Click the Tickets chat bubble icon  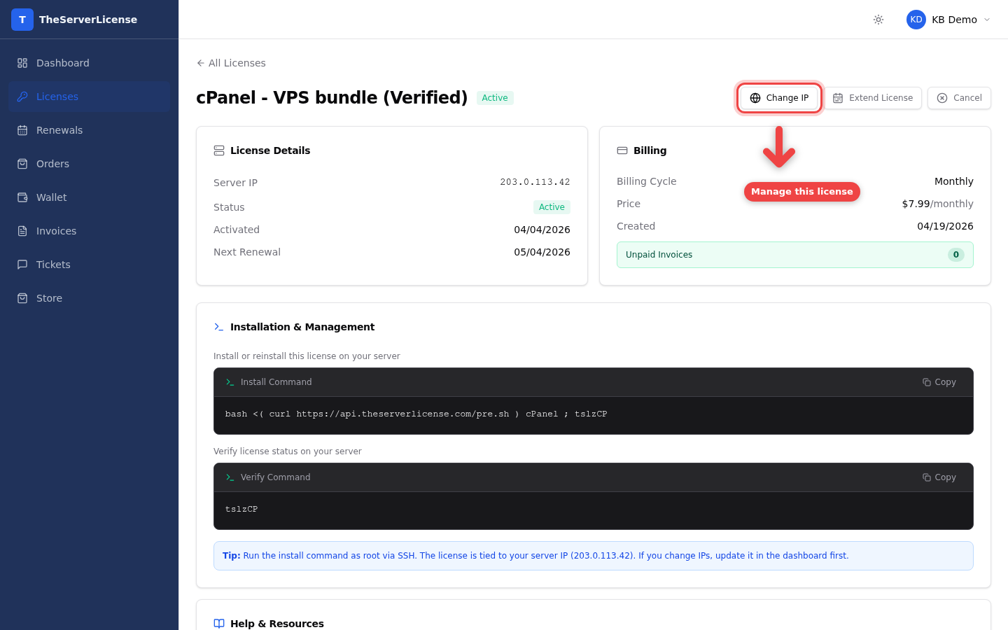click(22, 265)
